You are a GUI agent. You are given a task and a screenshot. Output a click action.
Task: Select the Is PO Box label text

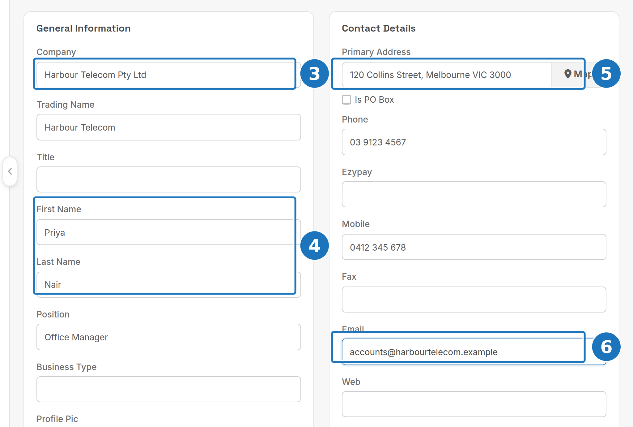coord(374,100)
